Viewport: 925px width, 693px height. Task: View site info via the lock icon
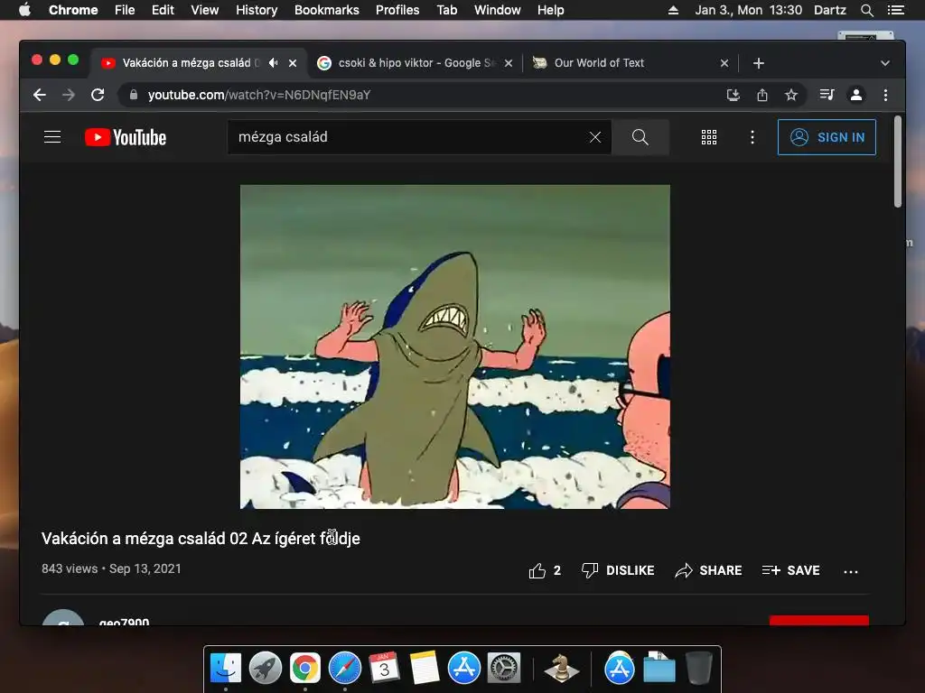[x=134, y=94]
